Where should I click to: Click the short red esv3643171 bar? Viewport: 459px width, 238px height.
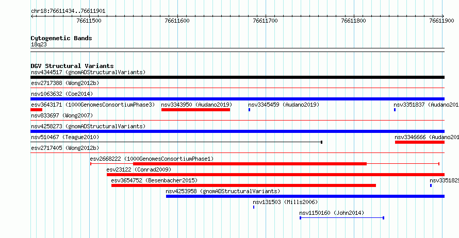(36, 110)
